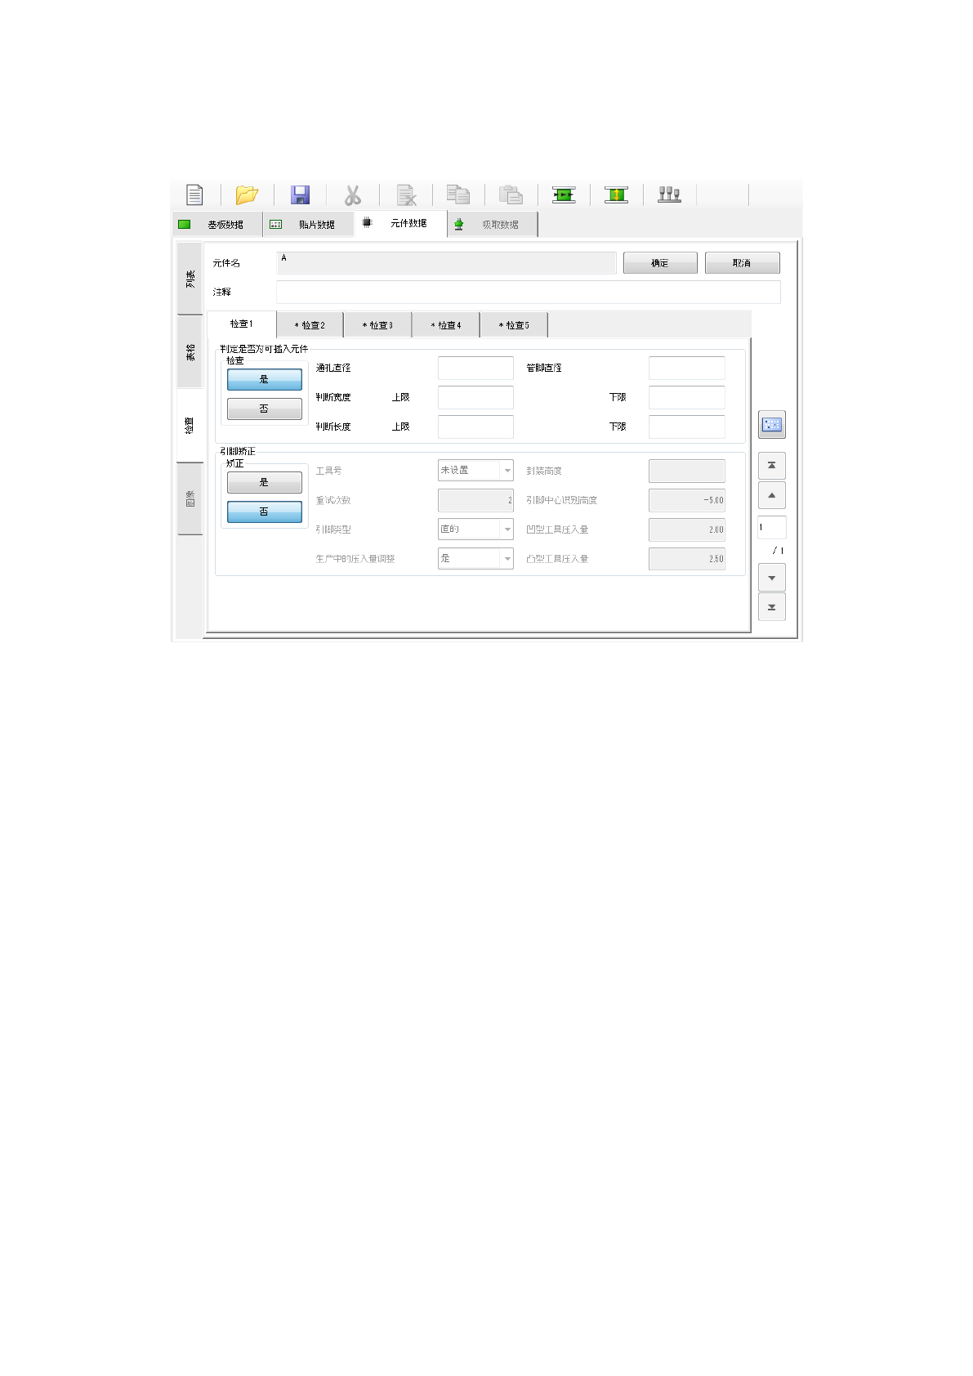Click the 封装高度 field
Screen dimensions: 973x1376
tap(687, 471)
